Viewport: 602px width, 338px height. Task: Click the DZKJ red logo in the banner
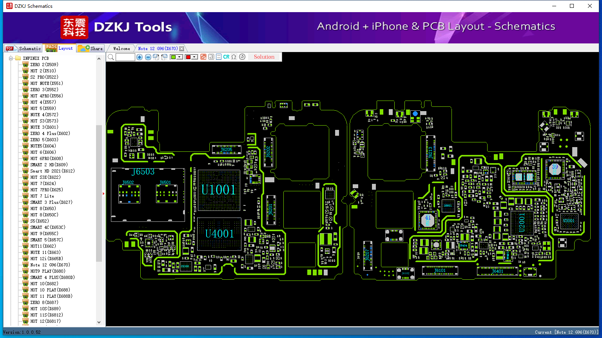(x=74, y=27)
